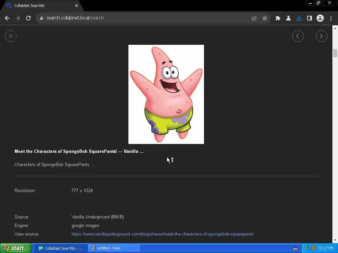338x253 pixels.
Task: Click the on-screen keyboard taskbar icon
Action: tap(295, 249)
